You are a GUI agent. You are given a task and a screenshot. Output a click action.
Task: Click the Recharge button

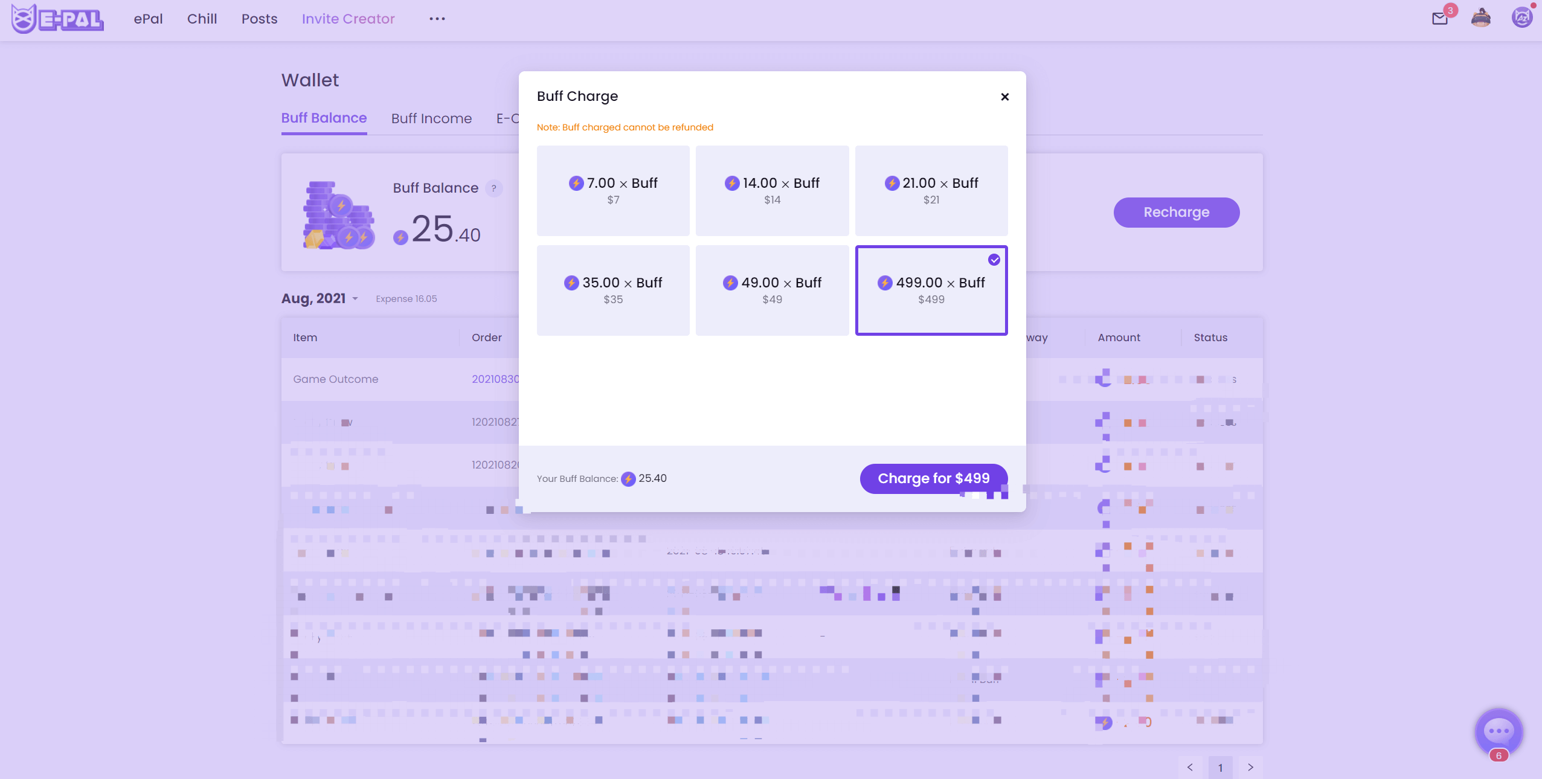[x=1175, y=212]
